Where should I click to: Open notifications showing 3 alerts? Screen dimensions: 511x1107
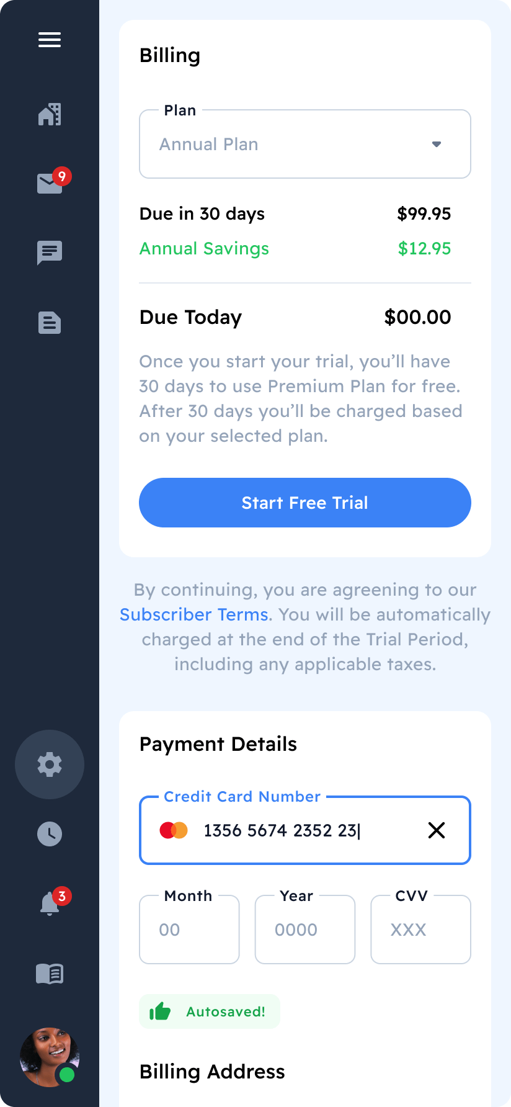pyautogui.click(x=50, y=903)
